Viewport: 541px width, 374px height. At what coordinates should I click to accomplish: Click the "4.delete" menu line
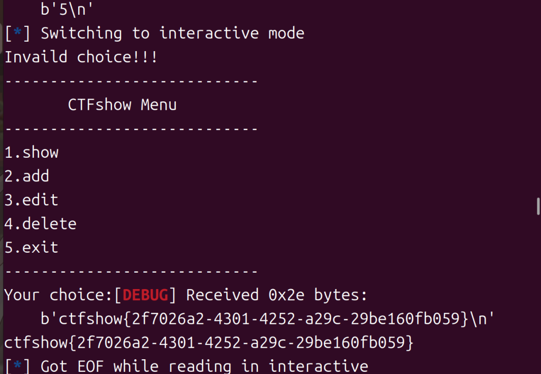point(41,224)
